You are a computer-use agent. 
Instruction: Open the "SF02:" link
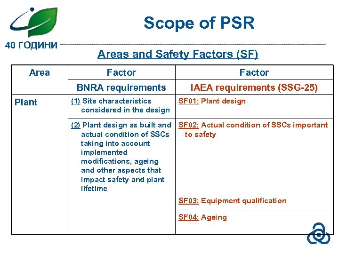[188, 125]
